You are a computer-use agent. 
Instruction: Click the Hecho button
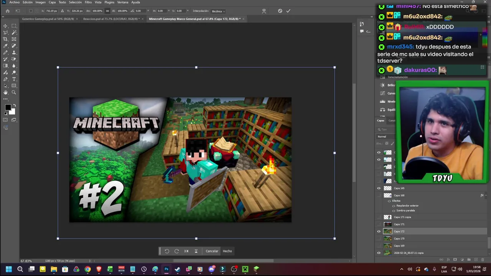(x=227, y=251)
